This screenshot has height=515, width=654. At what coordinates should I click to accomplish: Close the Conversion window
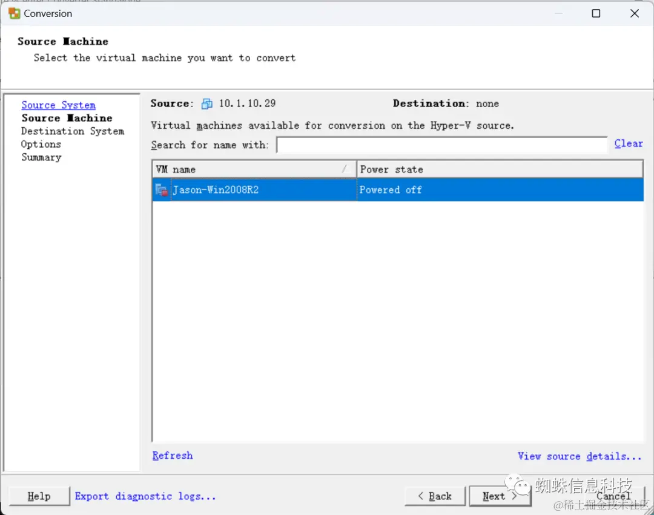click(635, 13)
